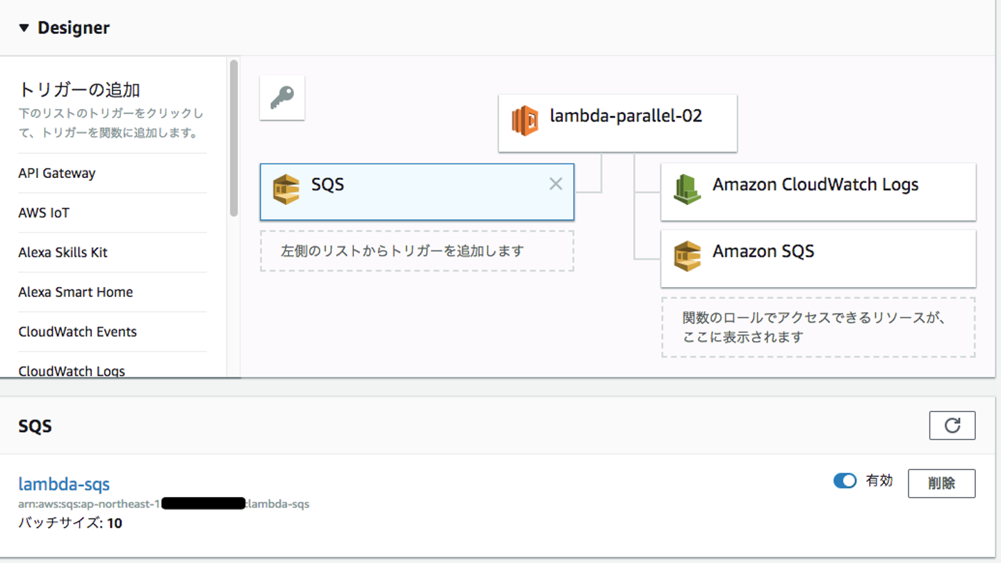Select Alexa Smart Home trigger
The width and height of the screenshot is (1001, 563).
(75, 292)
